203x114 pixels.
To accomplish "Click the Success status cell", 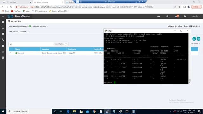I will [x=20, y=53].
